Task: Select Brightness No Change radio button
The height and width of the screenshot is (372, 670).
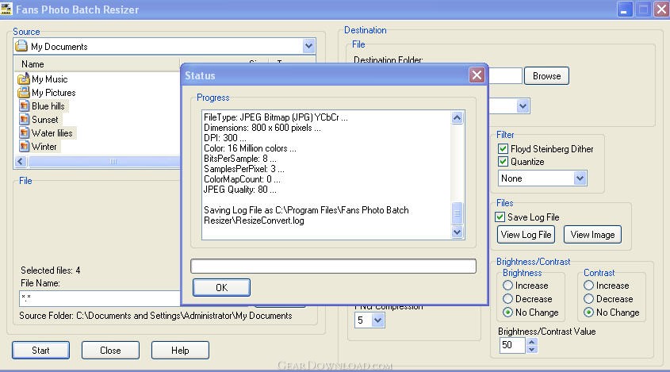Action: tap(507, 313)
